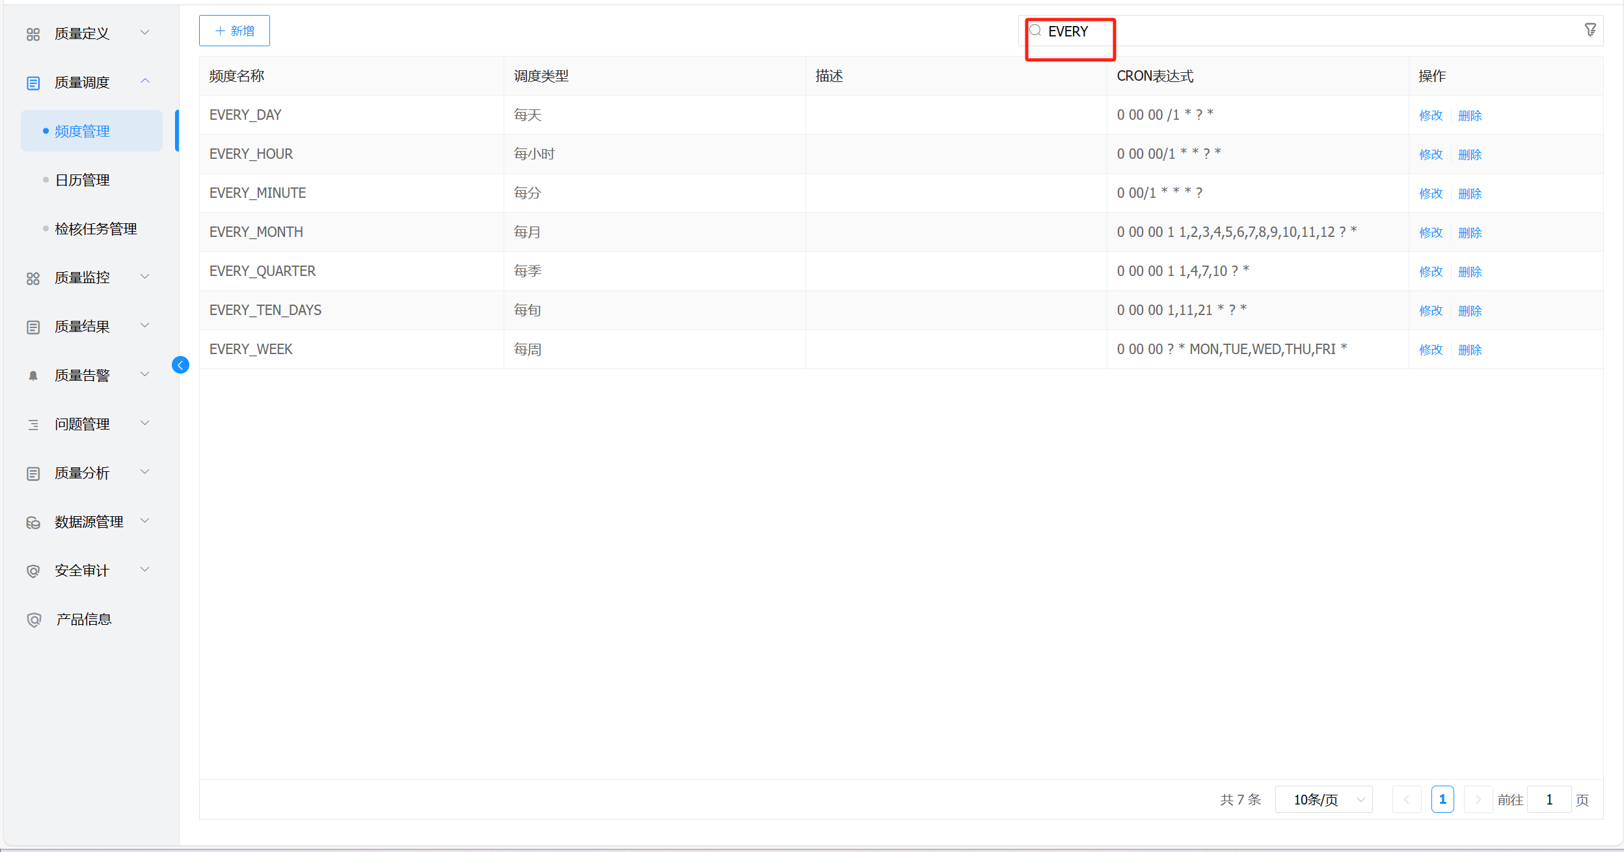Click 删除 for EVERY_WEEK row
1624x852 pixels.
pos(1470,350)
